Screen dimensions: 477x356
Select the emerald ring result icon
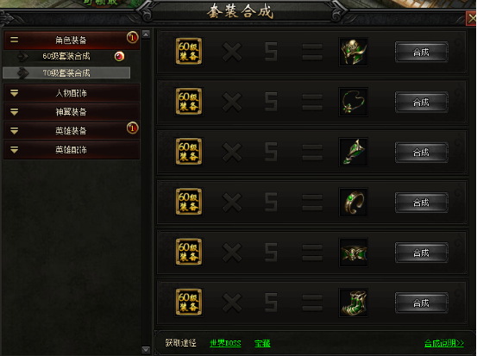[353, 203]
